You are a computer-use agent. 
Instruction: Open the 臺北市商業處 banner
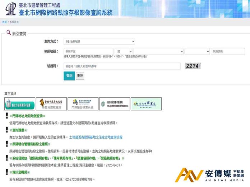point(146,104)
